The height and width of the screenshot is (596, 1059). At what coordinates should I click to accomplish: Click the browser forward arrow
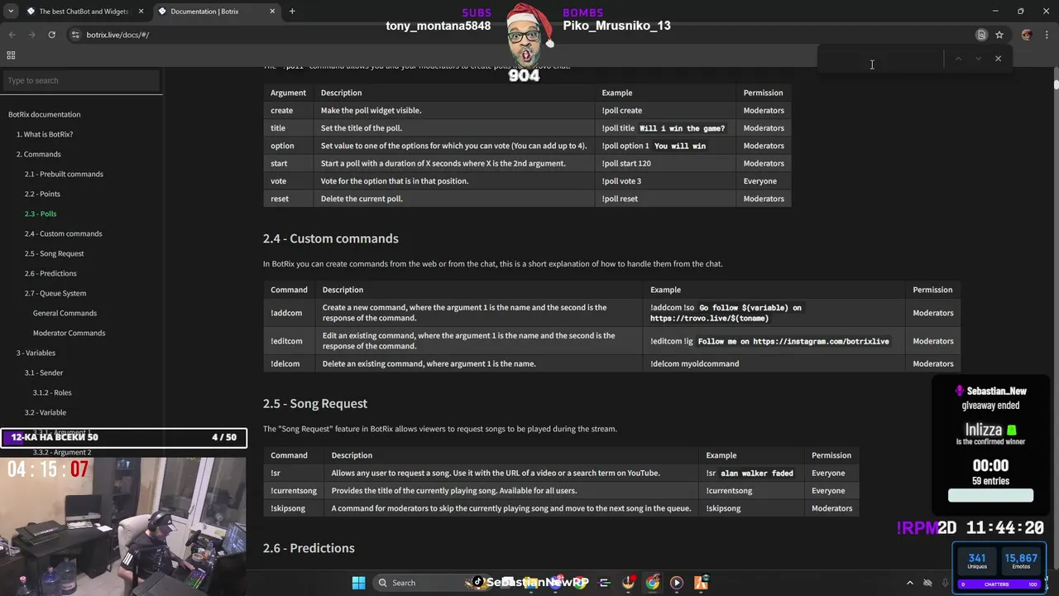(x=31, y=35)
